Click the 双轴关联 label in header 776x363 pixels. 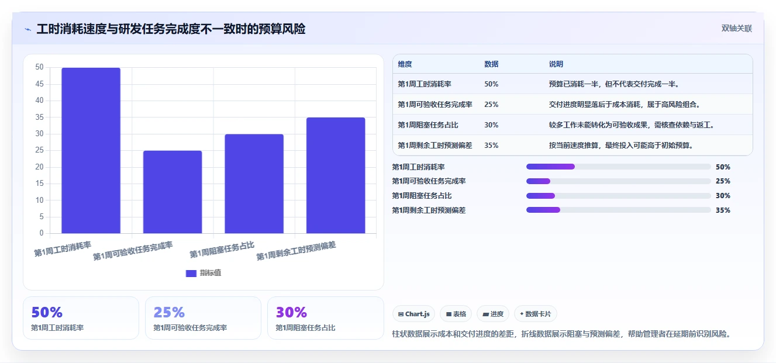click(x=736, y=28)
